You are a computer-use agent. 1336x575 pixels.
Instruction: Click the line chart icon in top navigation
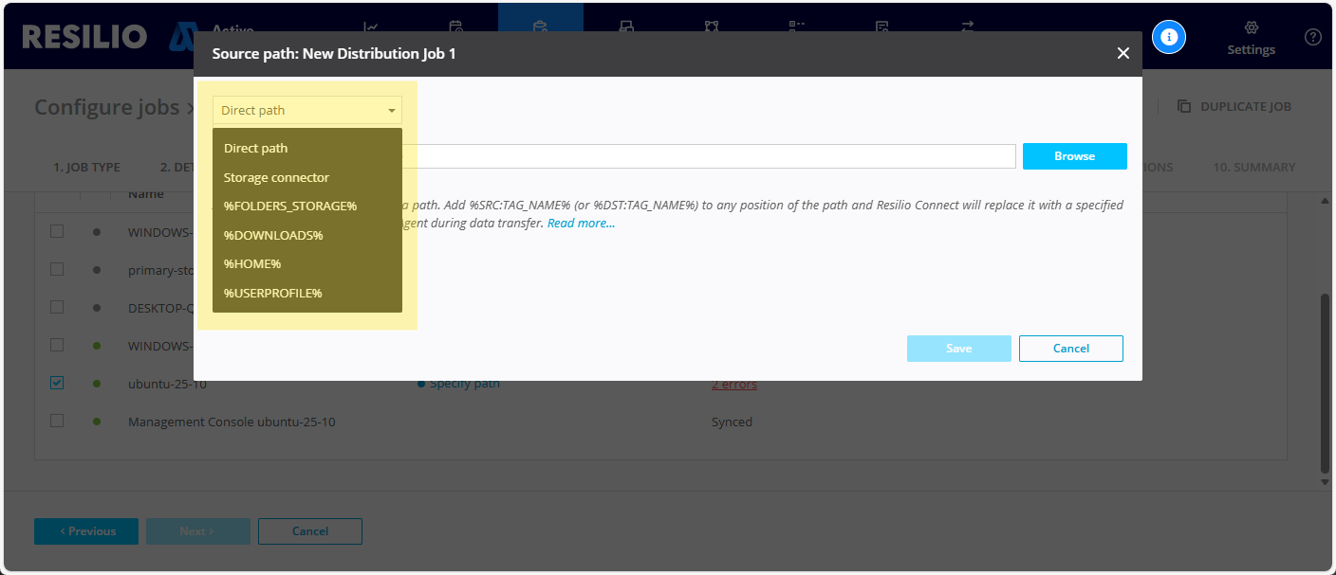[x=372, y=27]
